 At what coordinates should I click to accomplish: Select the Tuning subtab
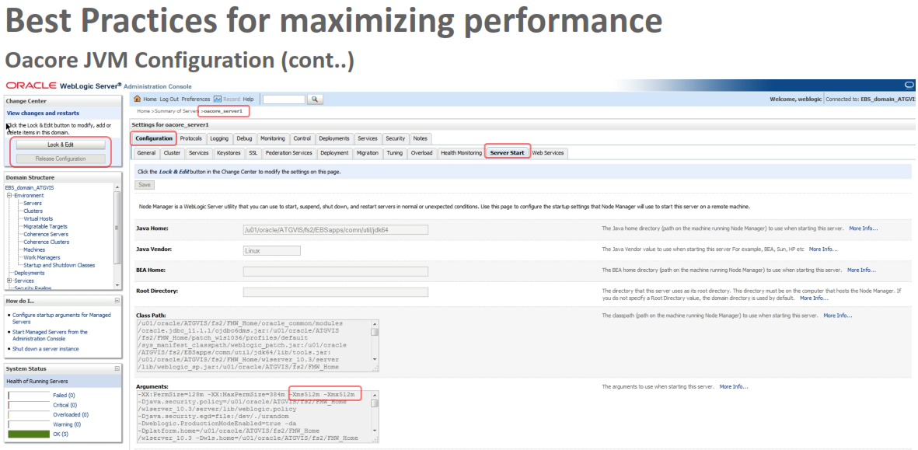[395, 153]
